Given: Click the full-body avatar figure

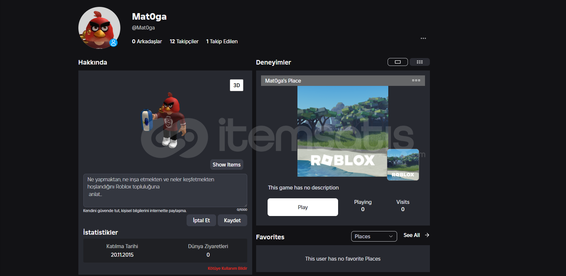Looking at the screenshot, I should point(164,120).
